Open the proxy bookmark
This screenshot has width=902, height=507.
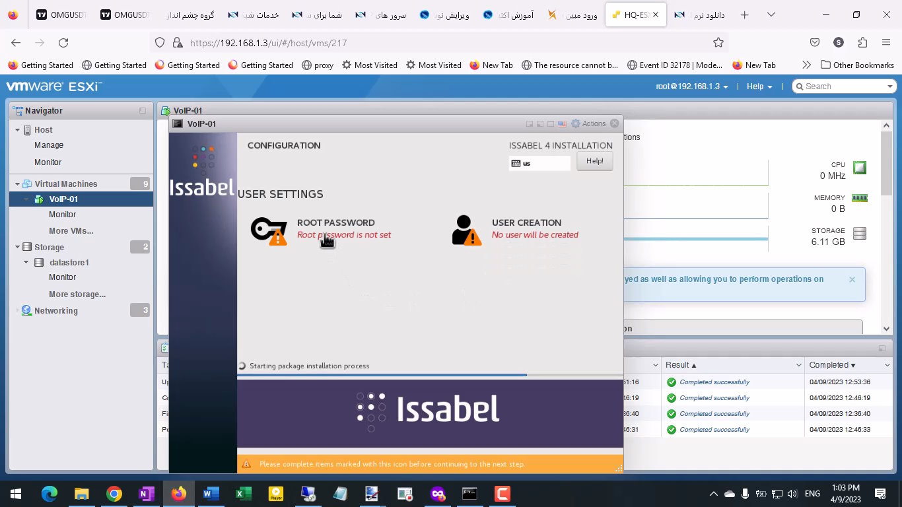317,65
